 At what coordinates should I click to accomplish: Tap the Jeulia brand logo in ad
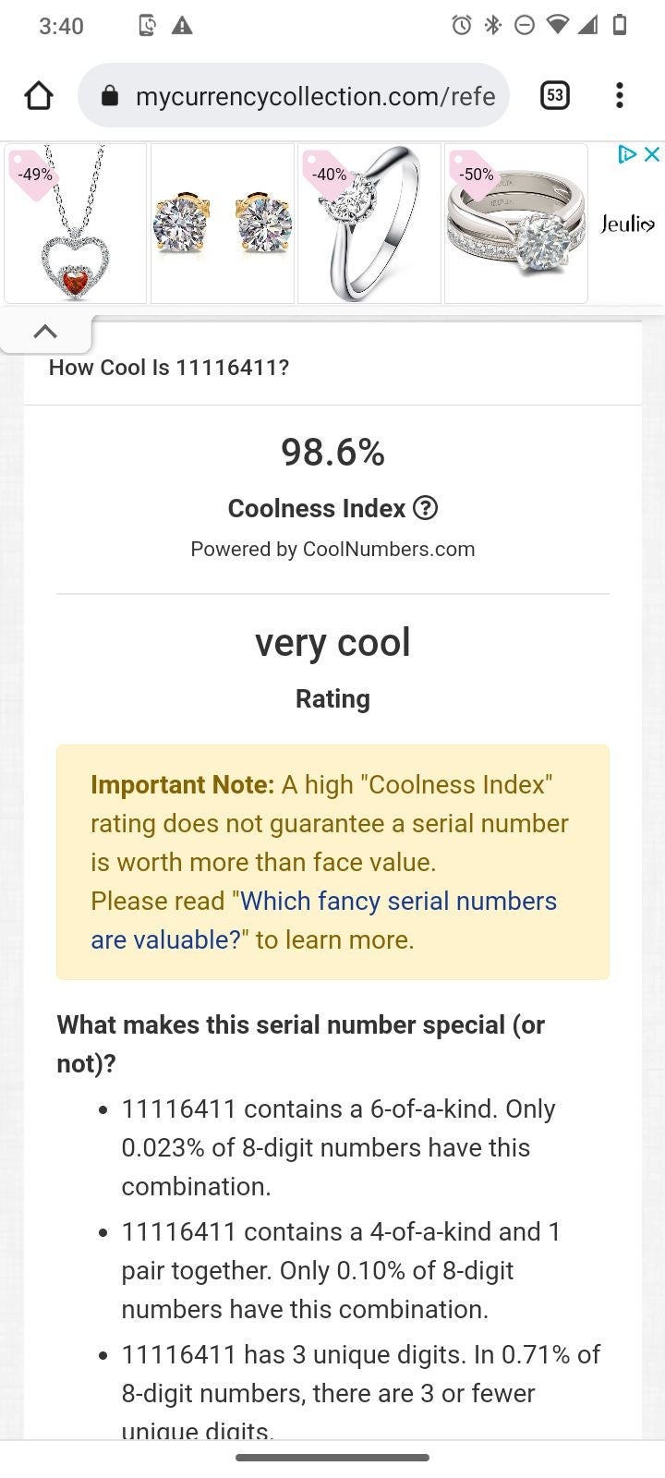[x=627, y=224]
